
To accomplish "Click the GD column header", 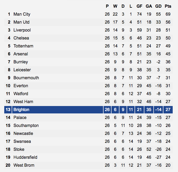I will tap(158, 6).
